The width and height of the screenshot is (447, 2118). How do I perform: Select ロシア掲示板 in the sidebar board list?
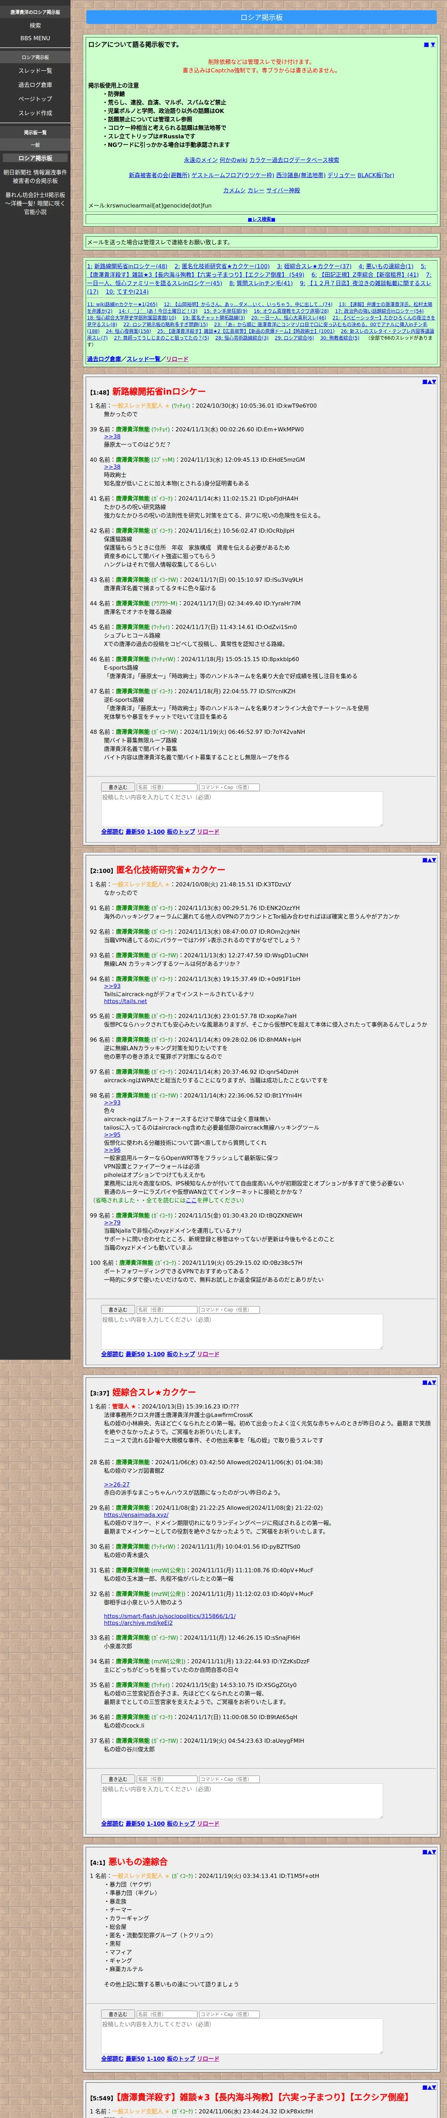point(35,158)
